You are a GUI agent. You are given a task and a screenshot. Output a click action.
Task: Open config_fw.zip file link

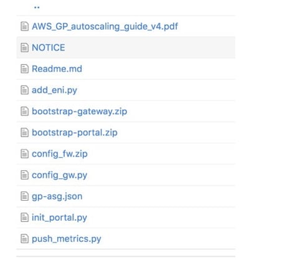tap(60, 154)
